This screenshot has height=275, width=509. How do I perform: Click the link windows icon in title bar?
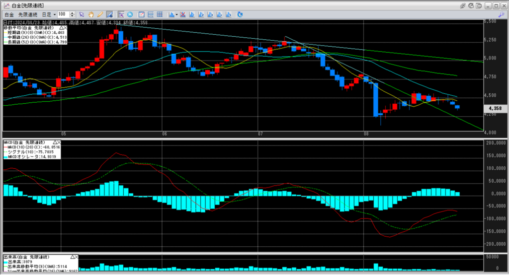pos(463,5)
